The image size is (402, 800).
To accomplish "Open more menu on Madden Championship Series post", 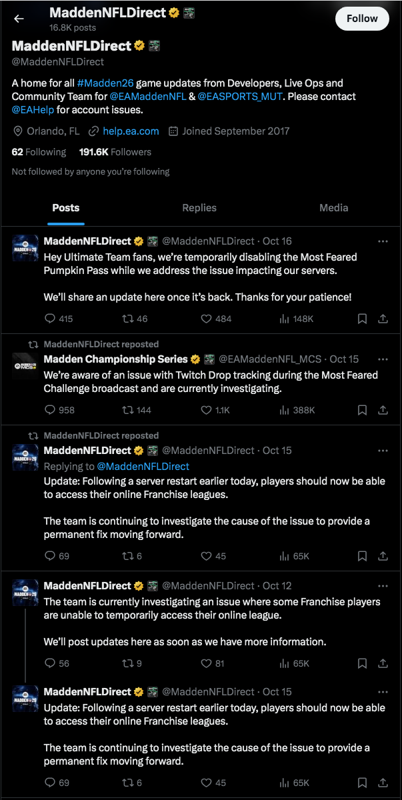I will pyautogui.click(x=383, y=359).
